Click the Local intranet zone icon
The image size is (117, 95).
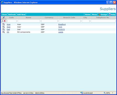tap(82, 93)
